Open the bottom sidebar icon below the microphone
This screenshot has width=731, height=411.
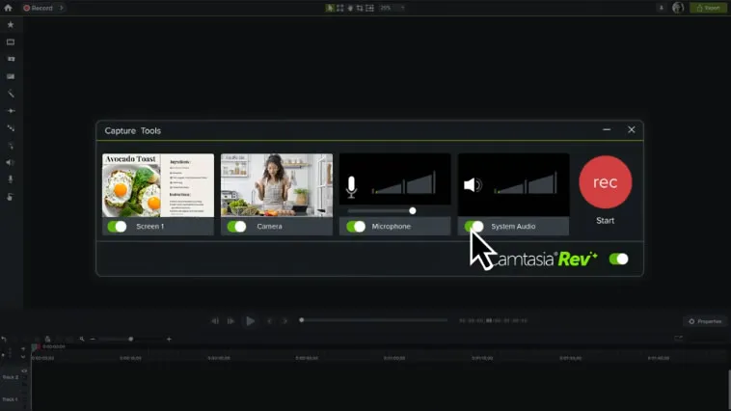[x=11, y=197]
